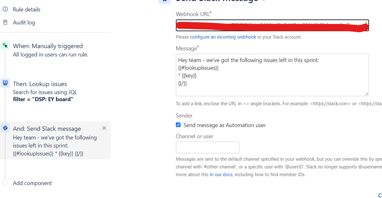Image resolution: width=382 pixels, height=198 pixels.
Task: Click Add component
Action: [32, 183]
